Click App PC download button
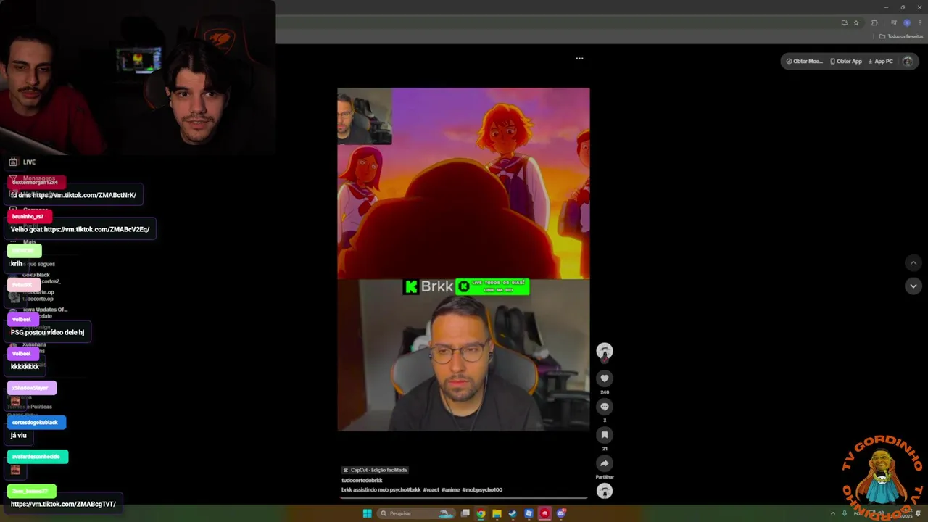This screenshot has width=928, height=522. coord(881,62)
